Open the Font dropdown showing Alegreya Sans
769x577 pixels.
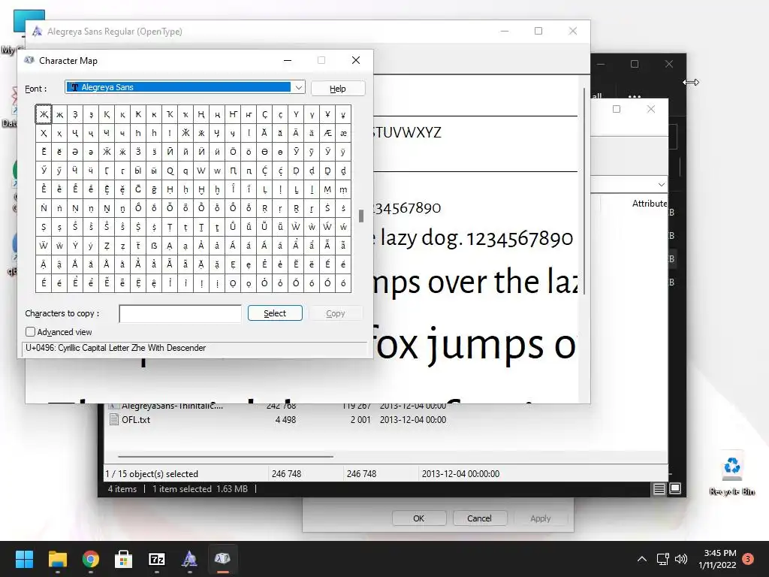pyautogui.click(x=185, y=87)
